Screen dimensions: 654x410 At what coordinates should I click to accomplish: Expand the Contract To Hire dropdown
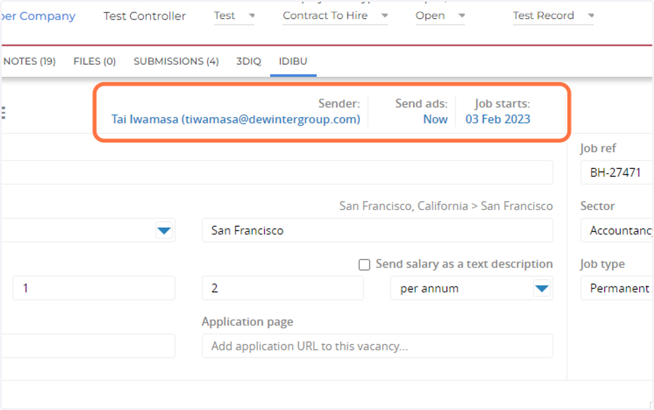[x=335, y=16]
